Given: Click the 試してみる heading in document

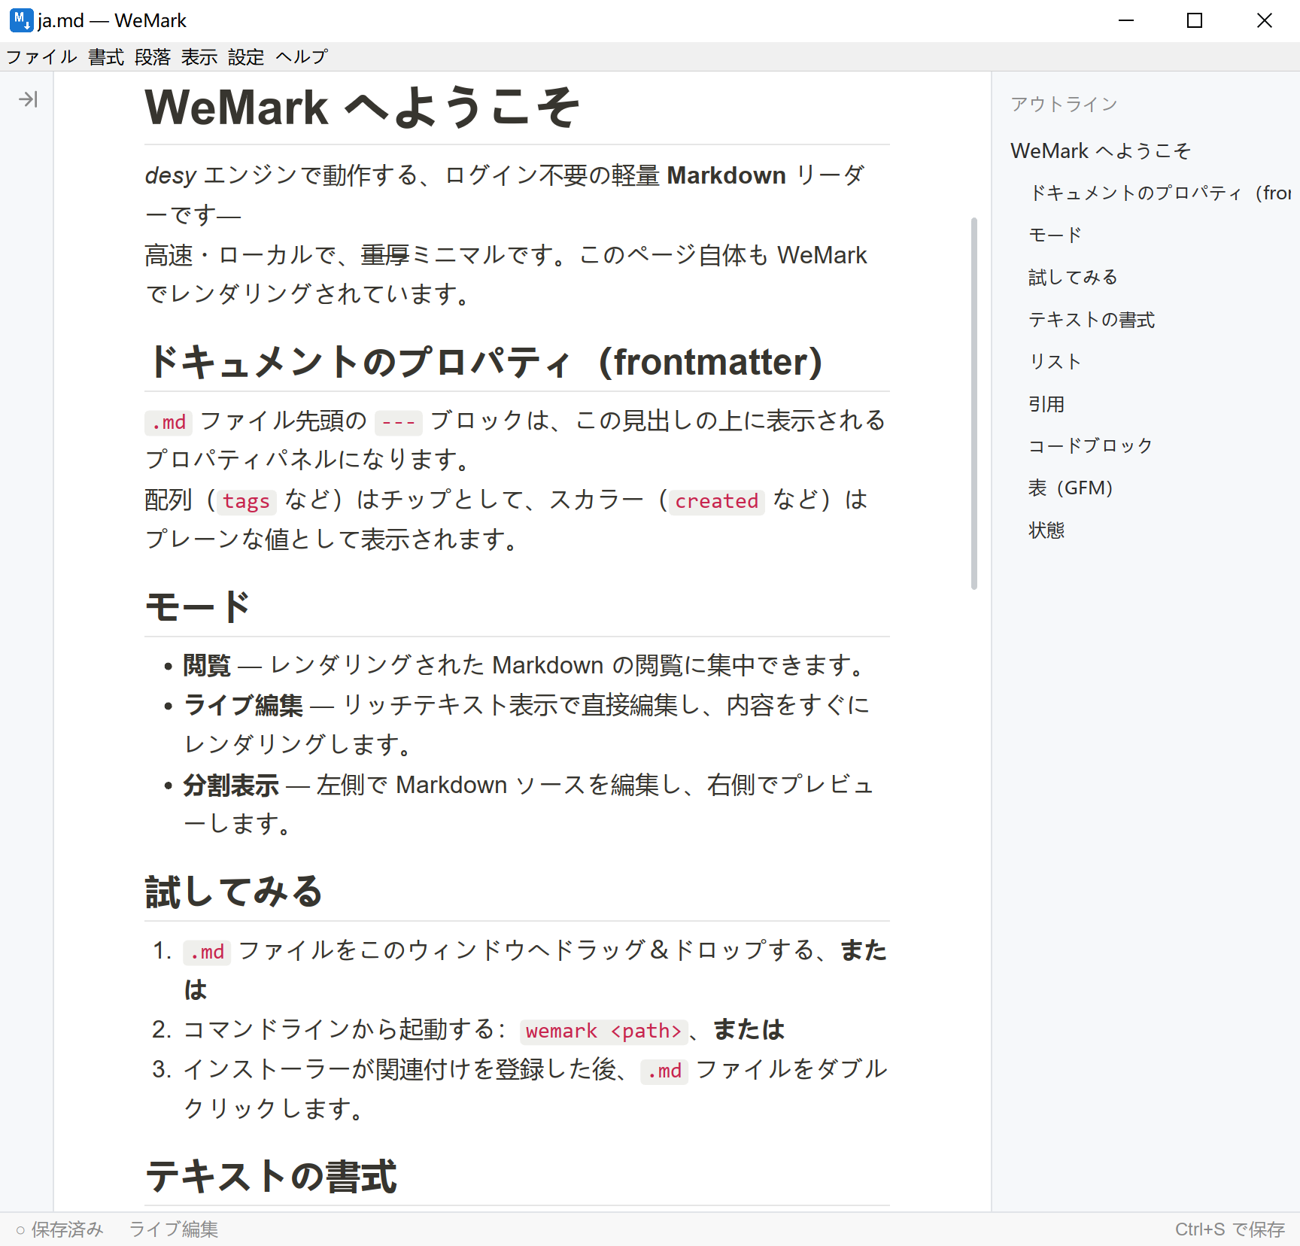Looking at the screenshot, I should tap(234, 892).
